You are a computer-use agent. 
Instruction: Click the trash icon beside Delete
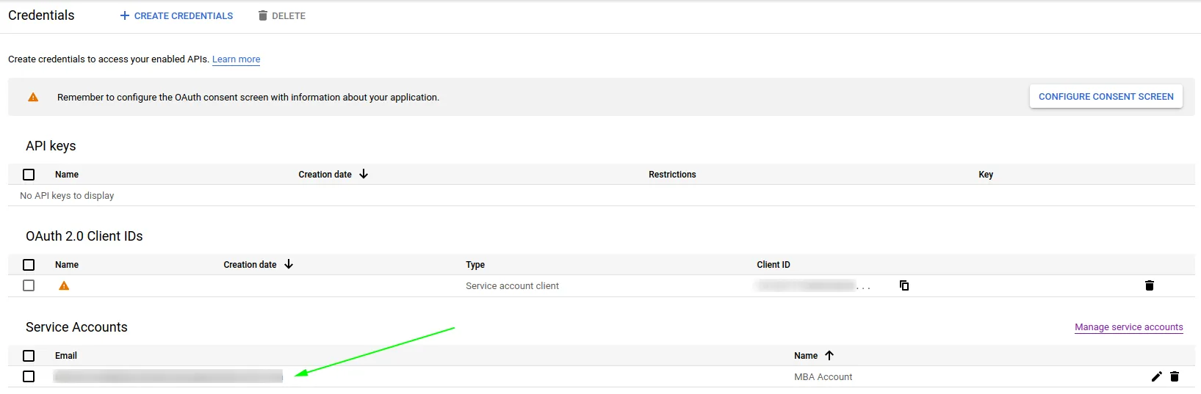coord(263,15)
